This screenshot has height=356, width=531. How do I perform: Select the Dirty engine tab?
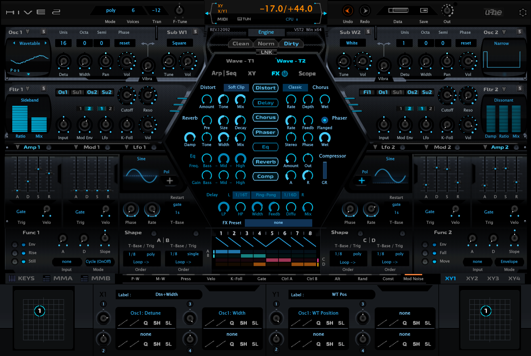click(x=291, y=44)
